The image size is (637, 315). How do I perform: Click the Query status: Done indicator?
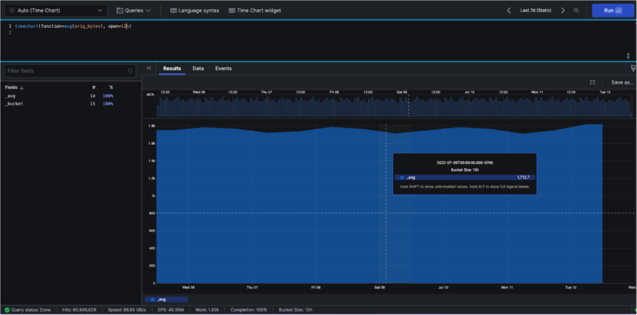tap(27, 310)
